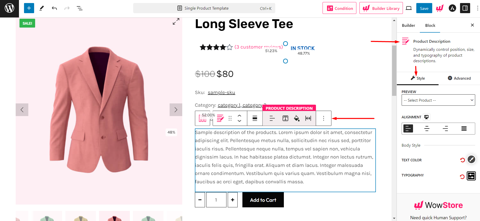Open the sample-sku link
Image resolution: width=480 pixels, height=221 pixels.
click(221, 92)
